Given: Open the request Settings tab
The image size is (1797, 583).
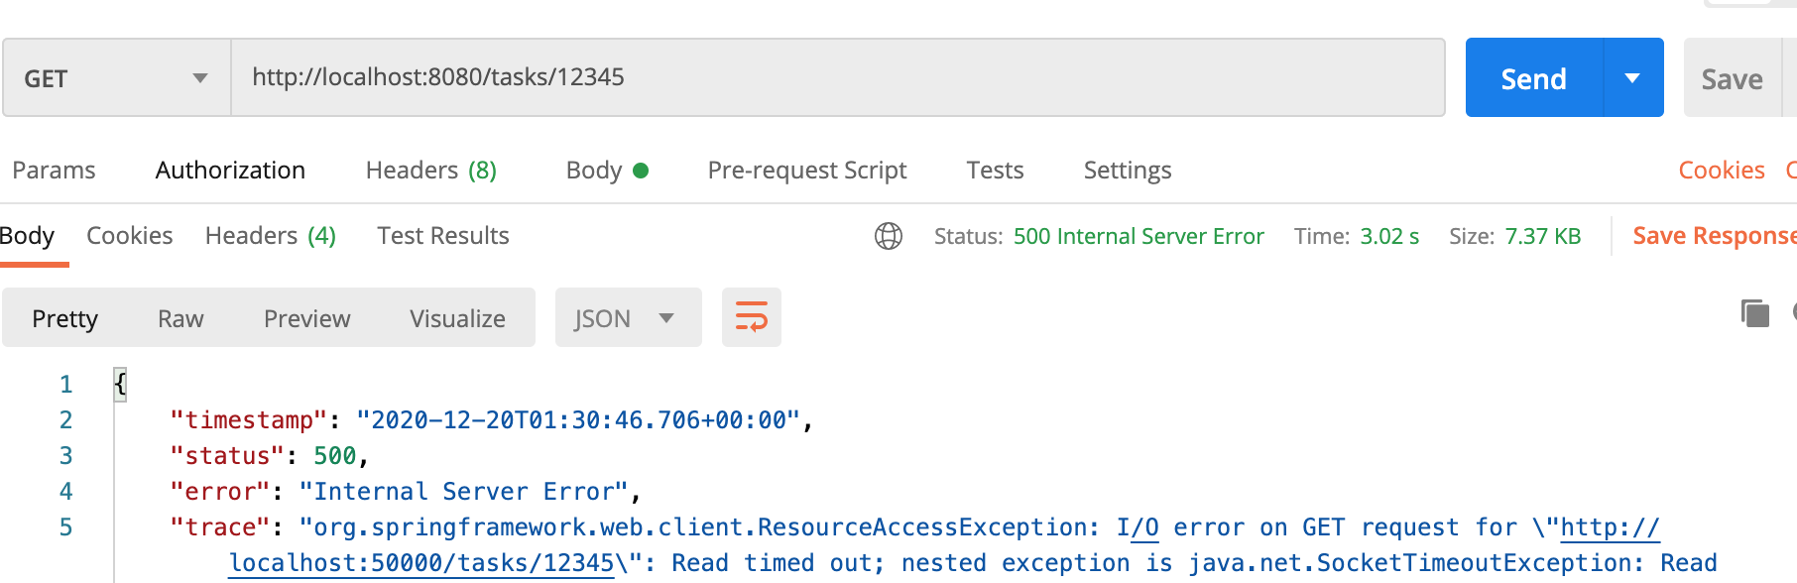Looking at the screenshot, I should (1127, 171).
